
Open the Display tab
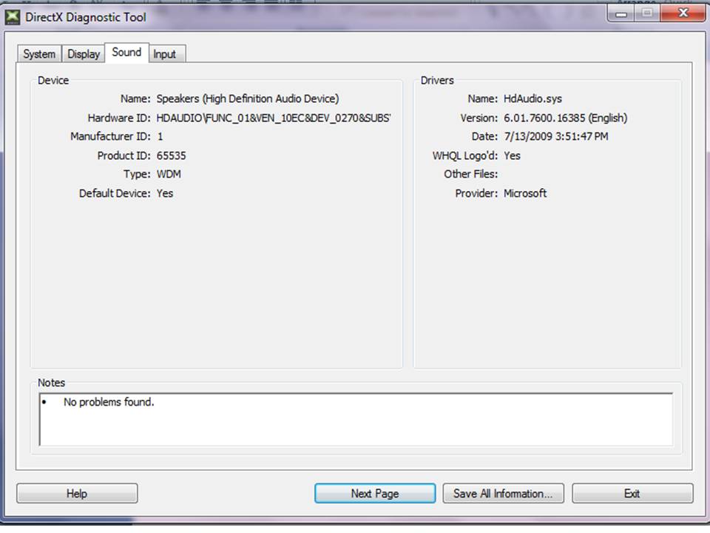[84, 54]
